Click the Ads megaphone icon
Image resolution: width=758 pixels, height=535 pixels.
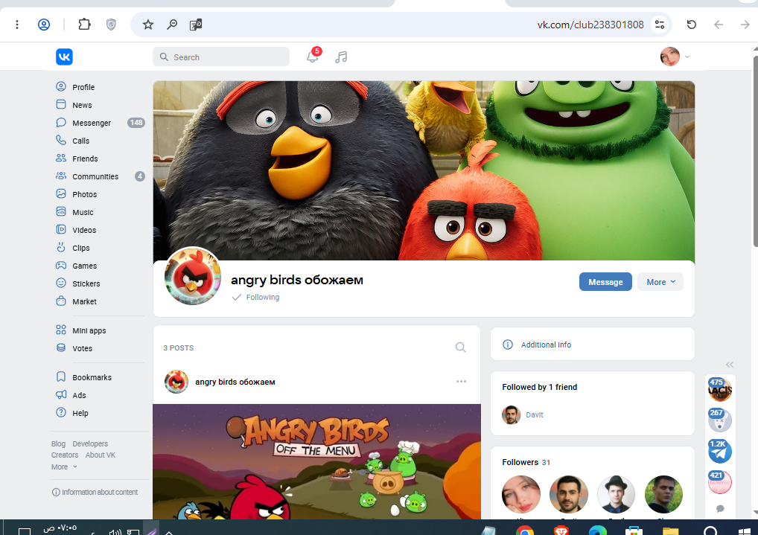[61, 395]
